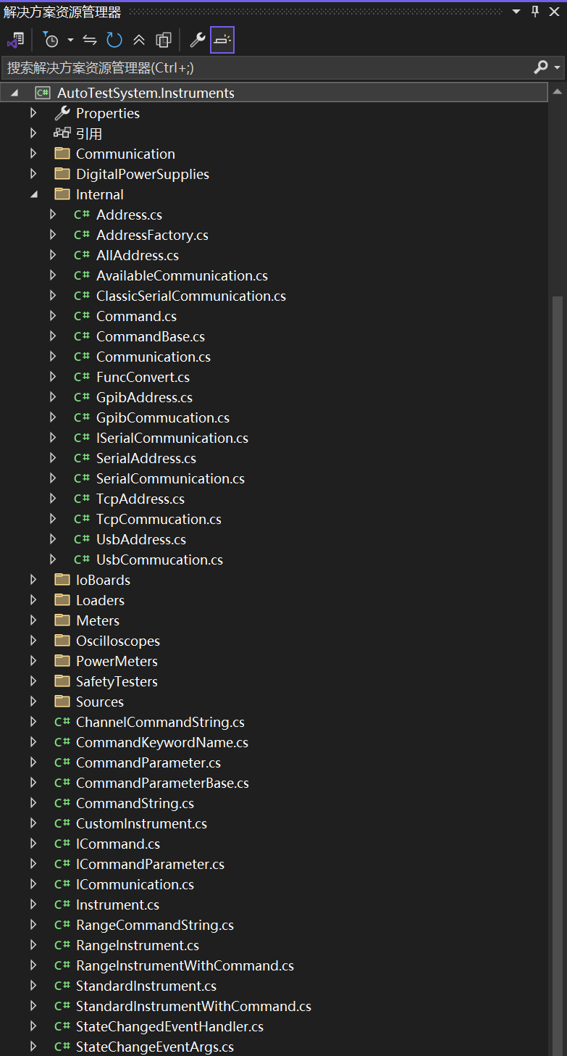567x1056 pixels.
Task: Expand Address.cs file members
Action: pos(53,215)
